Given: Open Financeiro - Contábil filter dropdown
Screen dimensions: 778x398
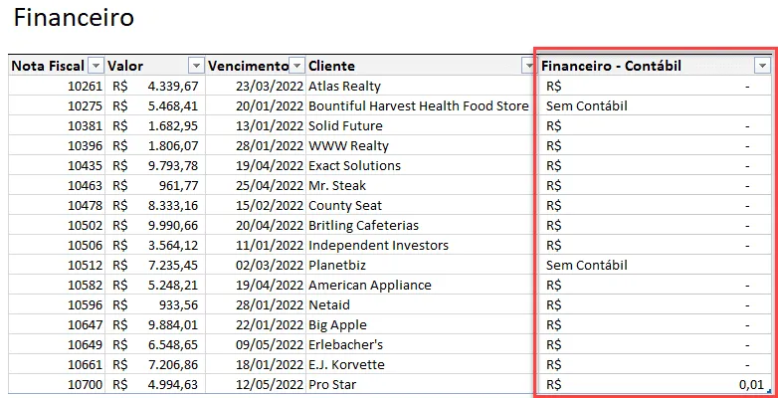Looking at the screenshot, I should point(762,66).
